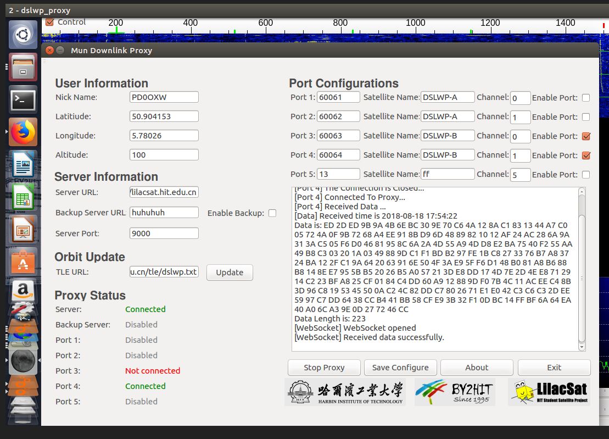The width and height of the screenshot is (609, 439).
Task: Click '[WebSocket] Received data successfully.' log line
Action: point(369,337)
